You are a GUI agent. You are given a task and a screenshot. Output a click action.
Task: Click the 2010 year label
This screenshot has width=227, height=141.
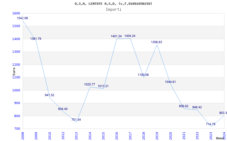[50, 136]
